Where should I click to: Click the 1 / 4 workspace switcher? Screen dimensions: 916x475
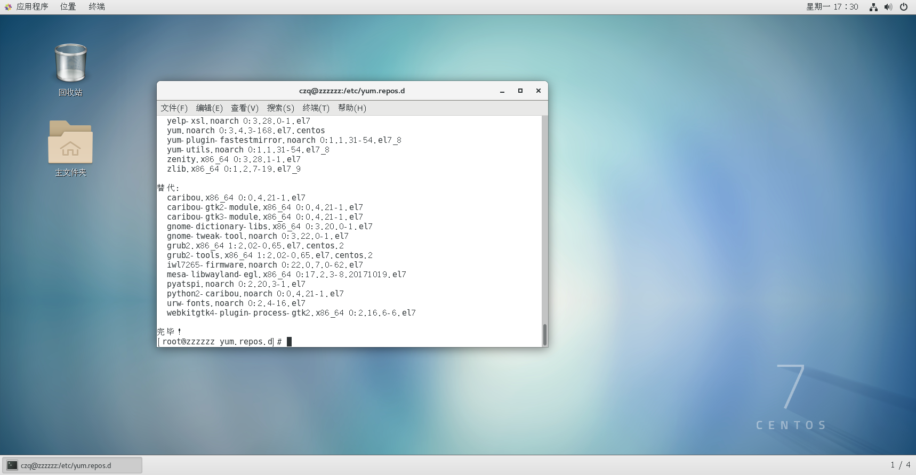click(901, 465)
